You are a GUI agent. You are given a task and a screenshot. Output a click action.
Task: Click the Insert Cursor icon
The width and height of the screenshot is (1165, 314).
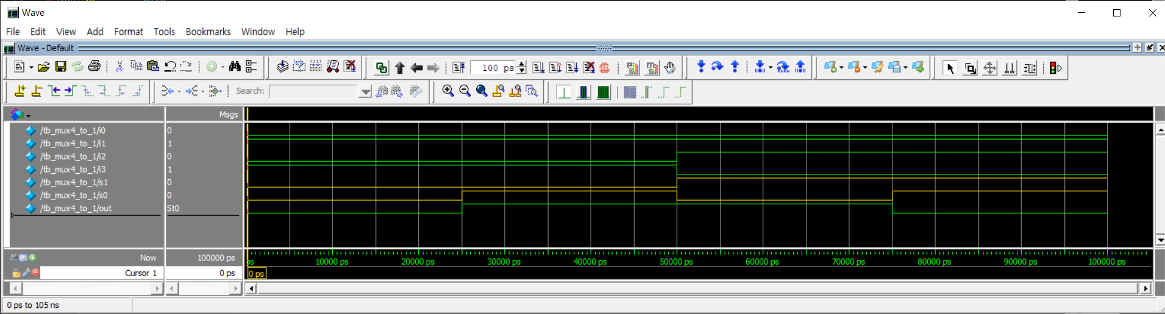pos(20,91)
